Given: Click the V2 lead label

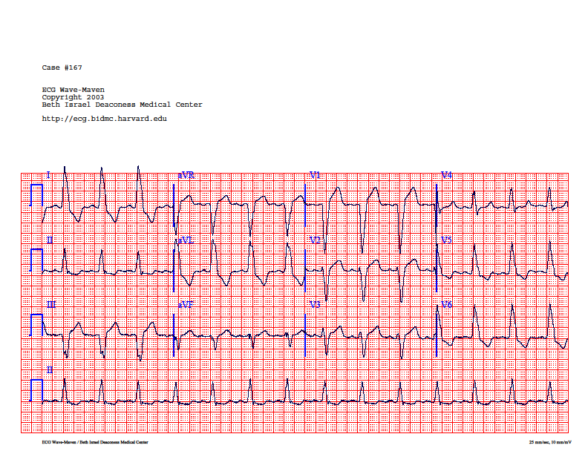Looking at the screenshot, I should [x=315, y=240].
